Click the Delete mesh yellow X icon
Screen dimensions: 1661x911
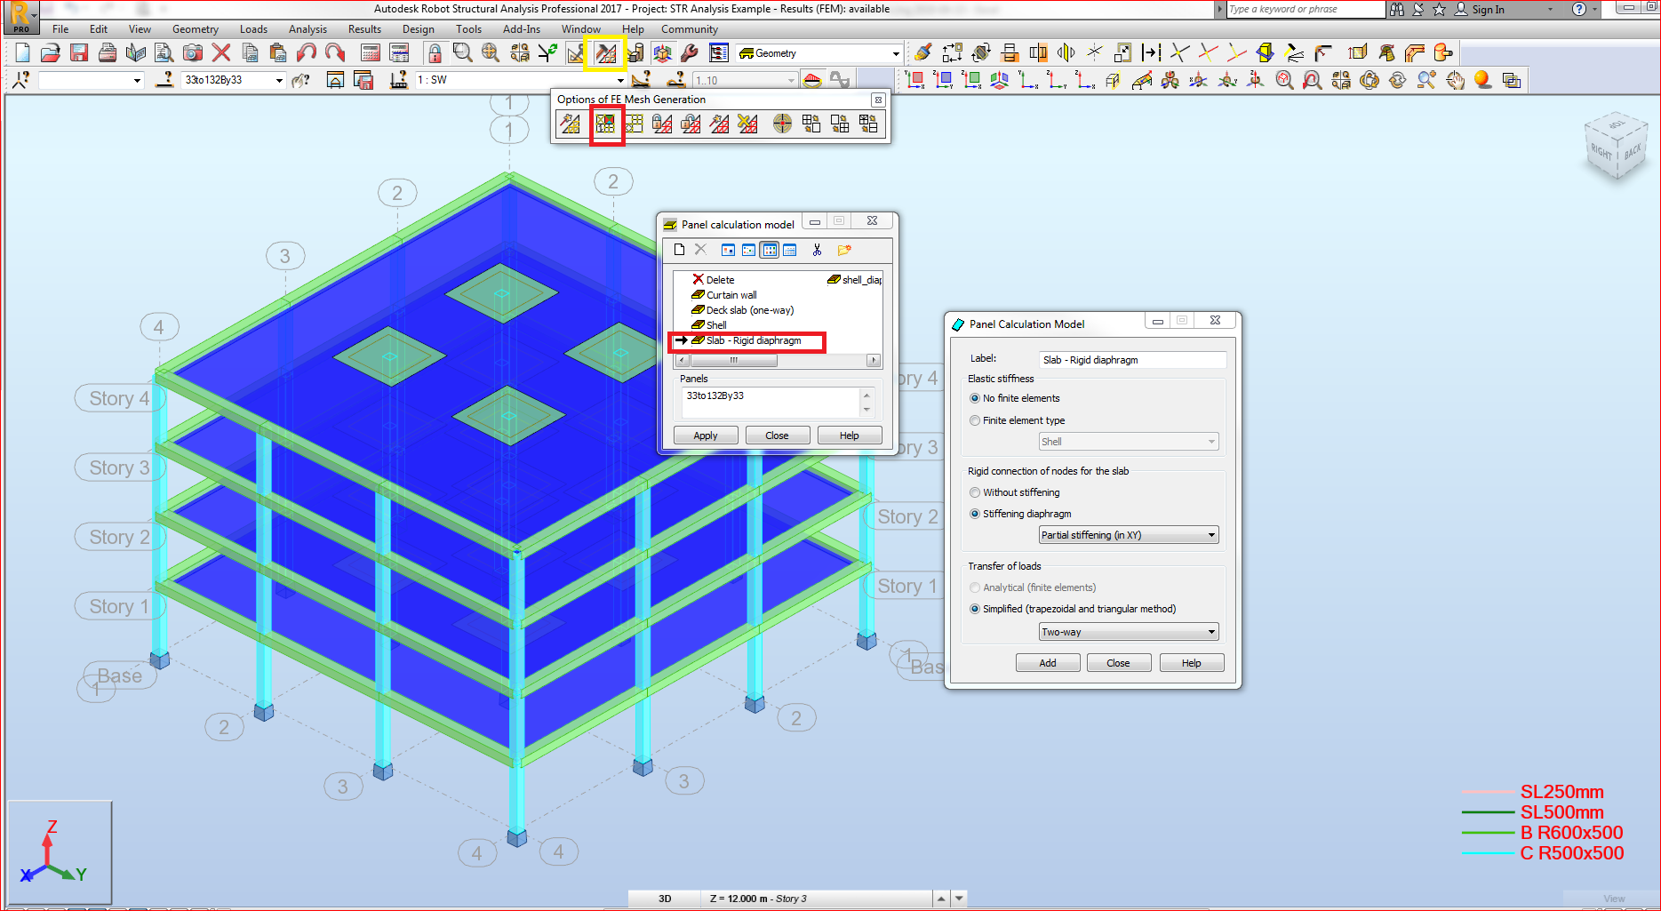click(x=747, y=124)
